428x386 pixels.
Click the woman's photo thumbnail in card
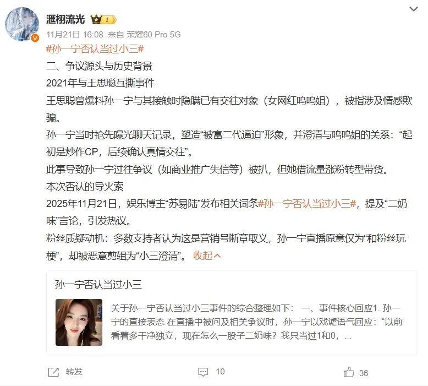pyautogui.click(x=79, y=322)
